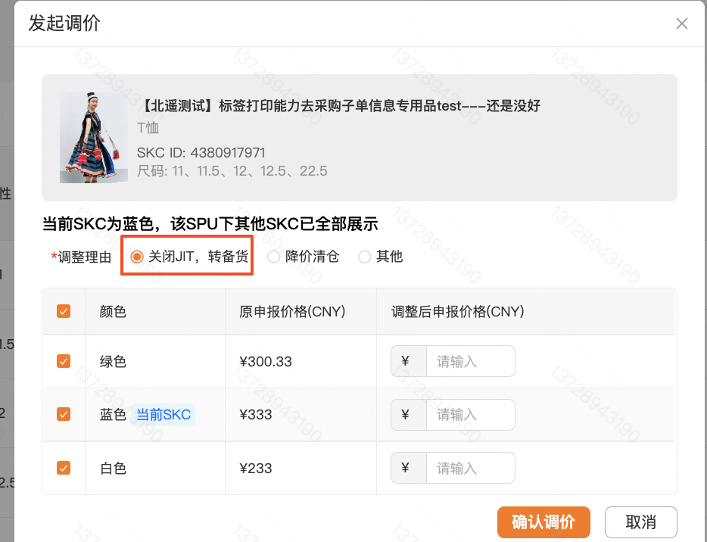Click the 取消 button

640,522
